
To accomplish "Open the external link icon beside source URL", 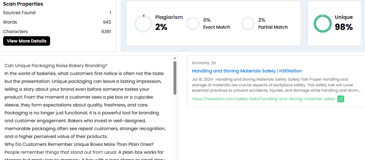I will pos(341,99).
